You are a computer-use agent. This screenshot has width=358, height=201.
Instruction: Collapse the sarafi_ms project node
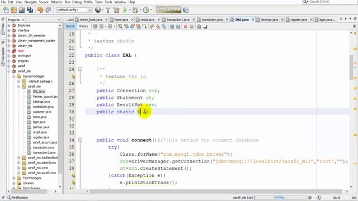tap(9, 71)
